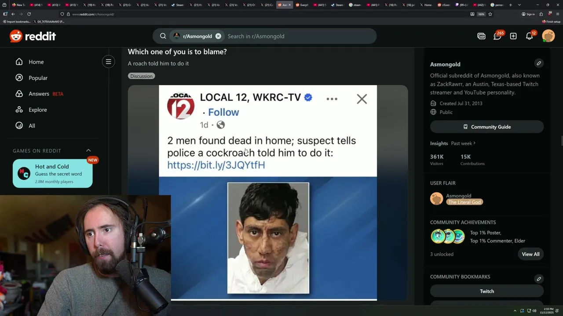This screenshot has height=316, width=563.
Task: Open the browser hamburger menu
Action: (x=558, y=14)
